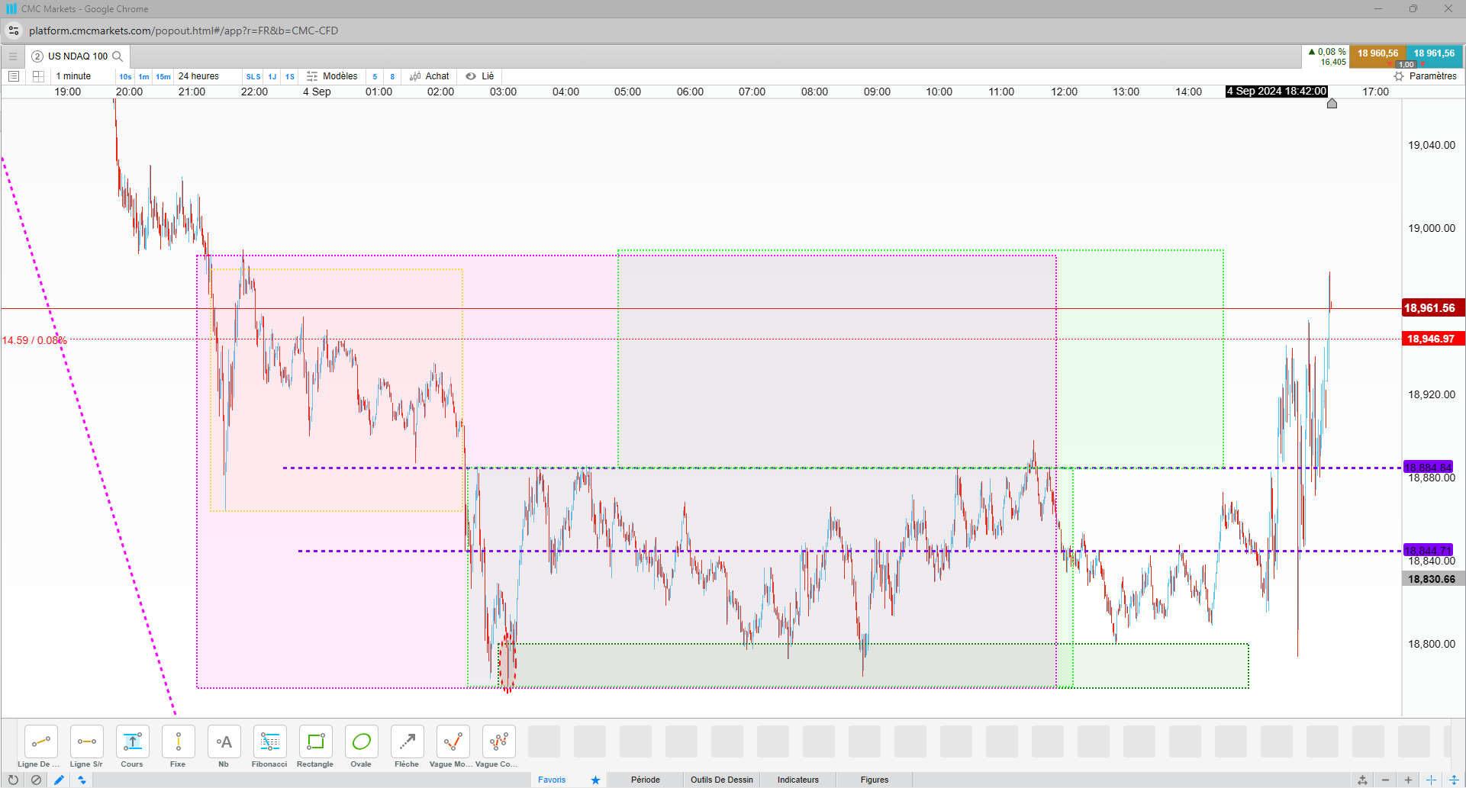The image size is (1466, 788).
Task: Select the 1J range button
Action: 272,76
